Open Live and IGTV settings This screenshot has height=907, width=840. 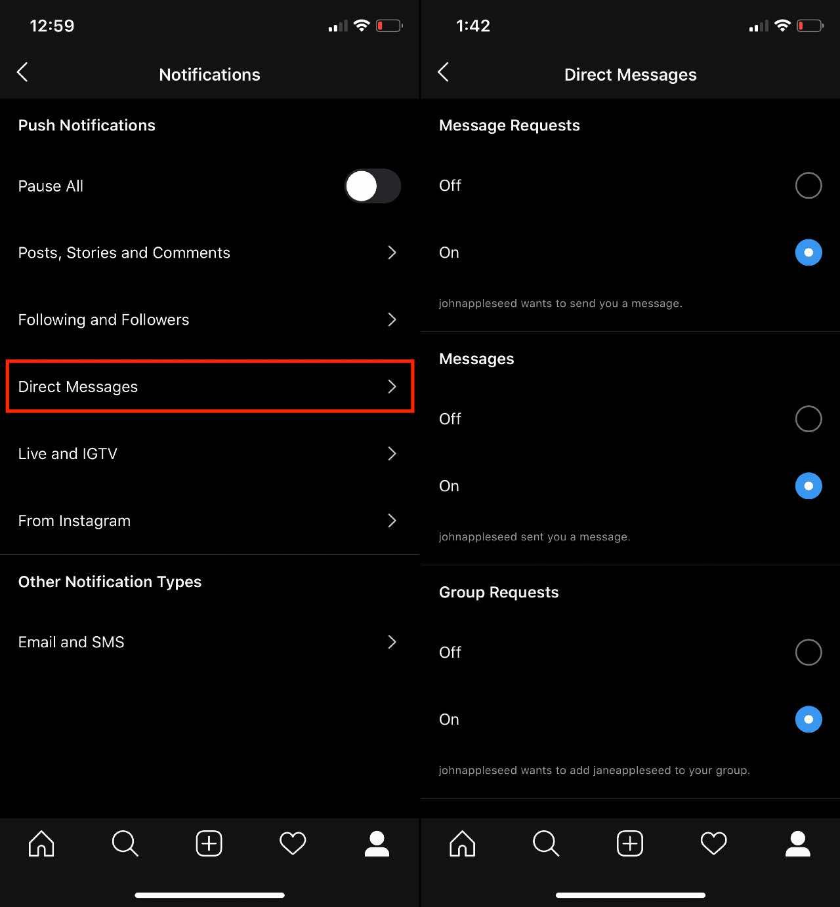click(209, 453)
